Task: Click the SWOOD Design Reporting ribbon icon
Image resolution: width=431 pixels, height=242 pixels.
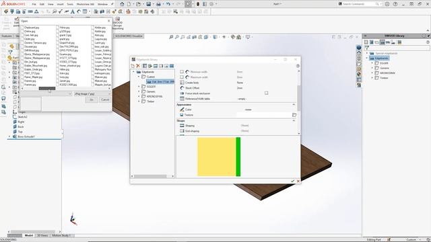Action: [118, 23]
